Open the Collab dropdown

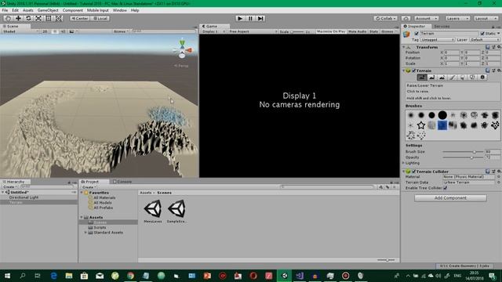pyautogui.click(x=385, y=19)
